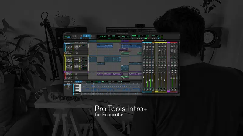Select the first purple lead vocal clip
This screenshot has width=243, height=136.
(100, 74)
